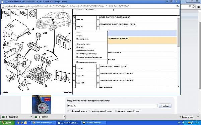Click the 'Найти' search button
Viewport: 201px width, 125px height.
165,106
